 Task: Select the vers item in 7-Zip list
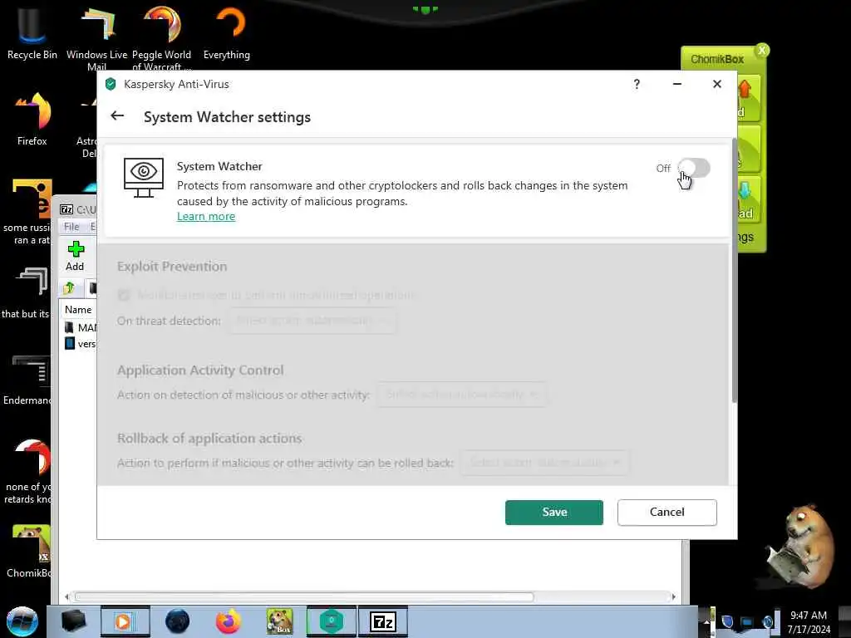pyautogui.click(x=81, y=344)
